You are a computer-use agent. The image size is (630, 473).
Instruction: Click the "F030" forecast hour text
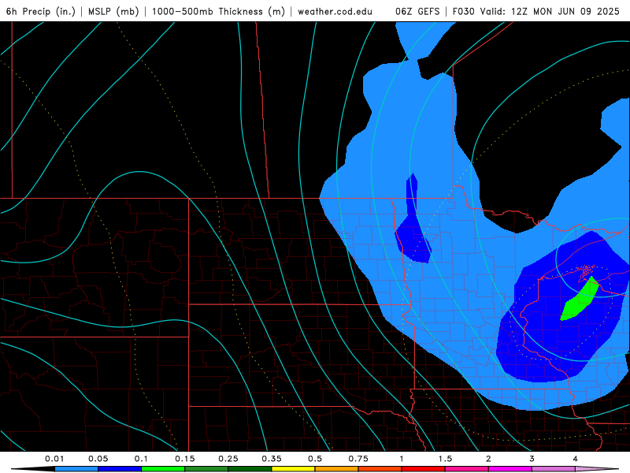coord(463,11)
